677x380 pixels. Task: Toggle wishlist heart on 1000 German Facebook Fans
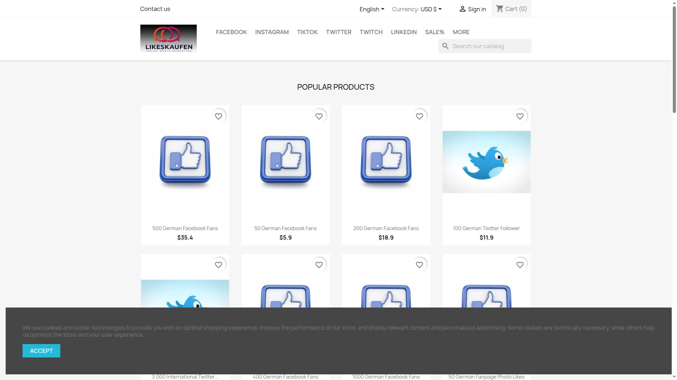(420, 265)
